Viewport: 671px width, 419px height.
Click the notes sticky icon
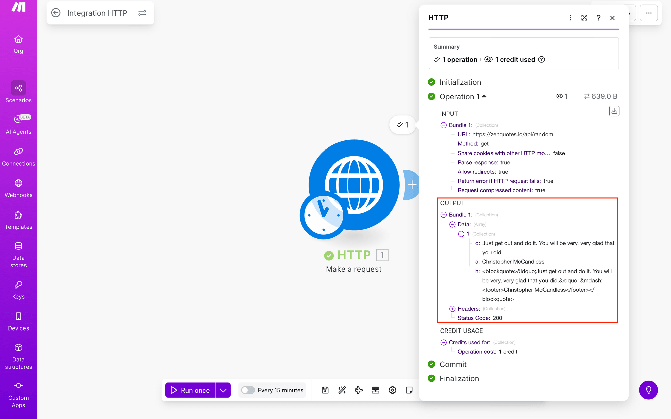tap(409, 390)
